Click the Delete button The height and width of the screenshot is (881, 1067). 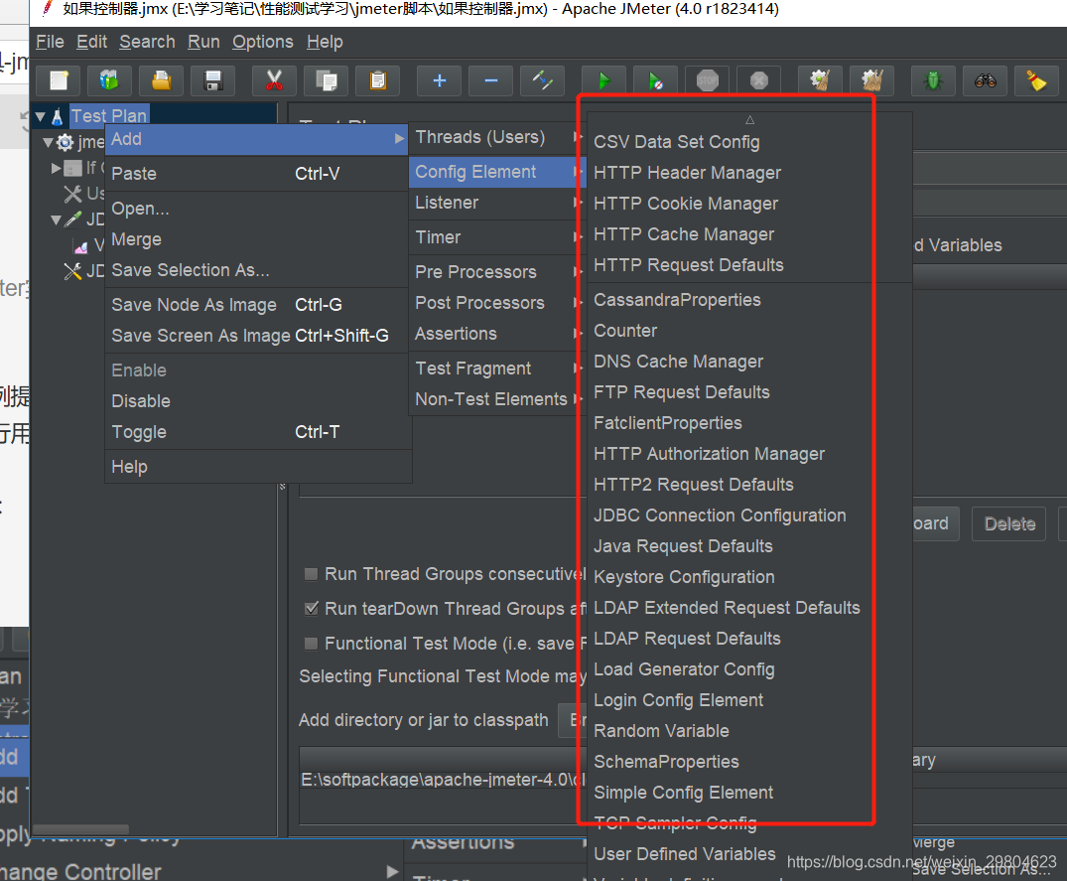1008,523
